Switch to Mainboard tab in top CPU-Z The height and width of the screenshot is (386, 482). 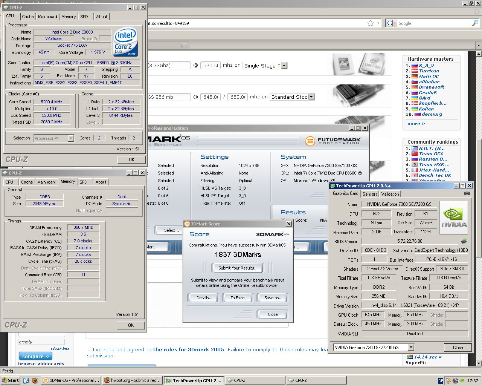coord(47,17)
